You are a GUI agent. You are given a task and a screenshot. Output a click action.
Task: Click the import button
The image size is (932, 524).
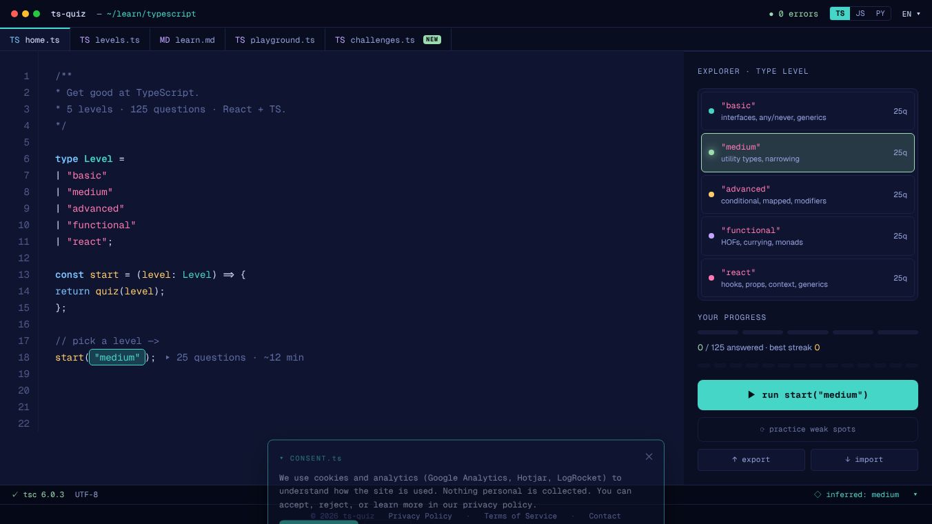coord(864,460)
